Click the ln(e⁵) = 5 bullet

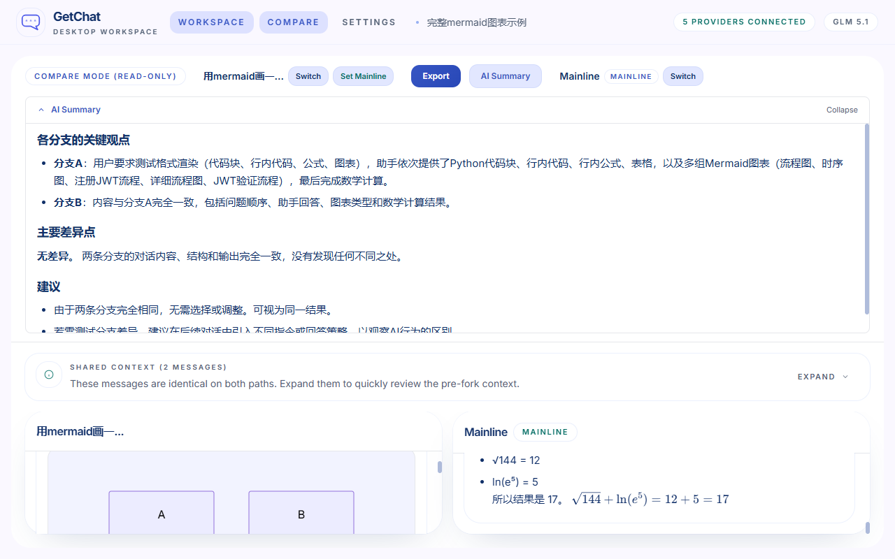point(515,482)
